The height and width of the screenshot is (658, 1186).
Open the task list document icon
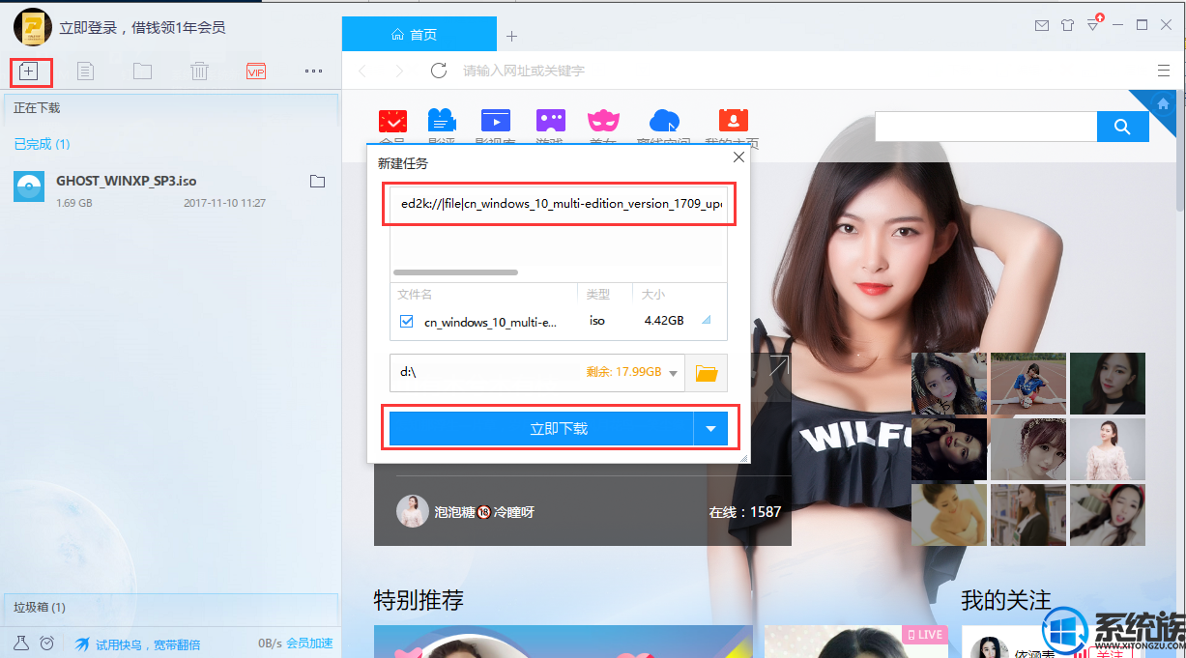pyautogui.click(x=86, y=71)
